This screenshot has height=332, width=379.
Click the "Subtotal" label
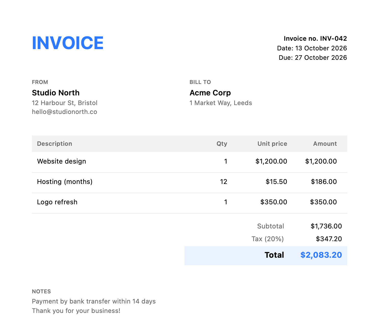coord(270,226)
